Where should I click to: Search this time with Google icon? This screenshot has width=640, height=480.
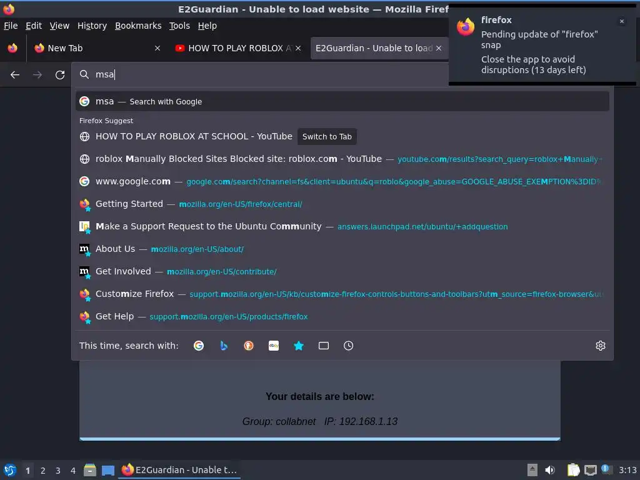pos(199,346)
